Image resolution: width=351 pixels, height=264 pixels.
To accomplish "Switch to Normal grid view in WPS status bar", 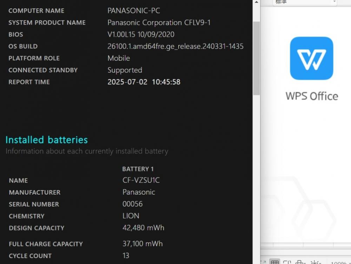I will click(275, 262).
